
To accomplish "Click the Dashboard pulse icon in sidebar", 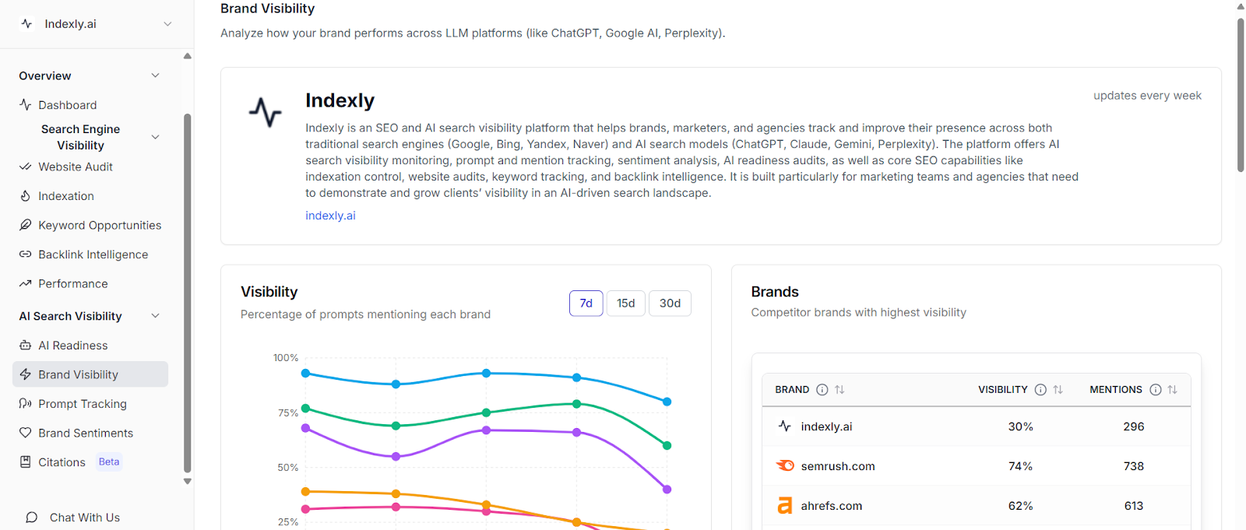I will tap(25, 104).
